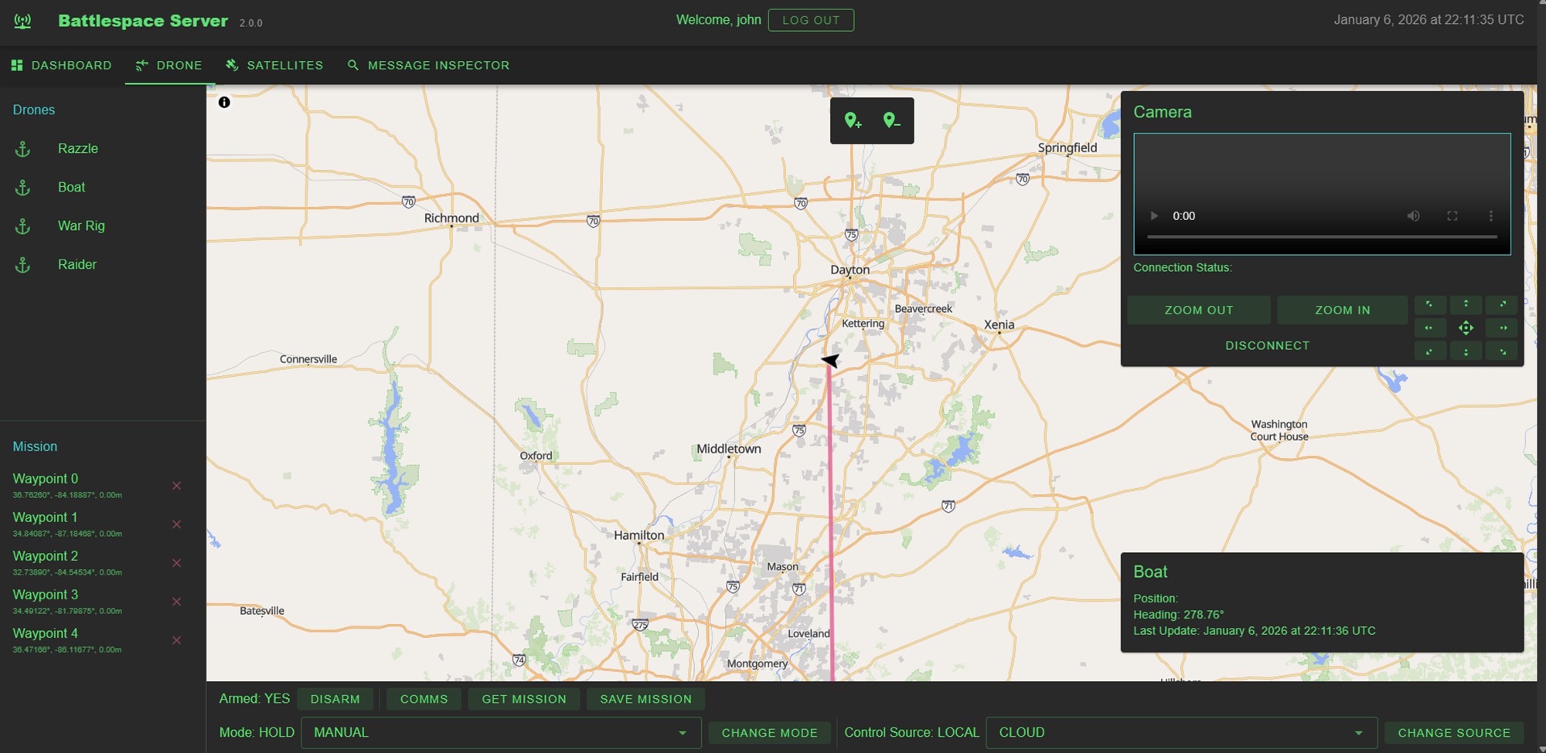The height and width of the screenshot is (753, 1546).
Task: Open the map attribution info icon
Action: [x=224, y=101]
